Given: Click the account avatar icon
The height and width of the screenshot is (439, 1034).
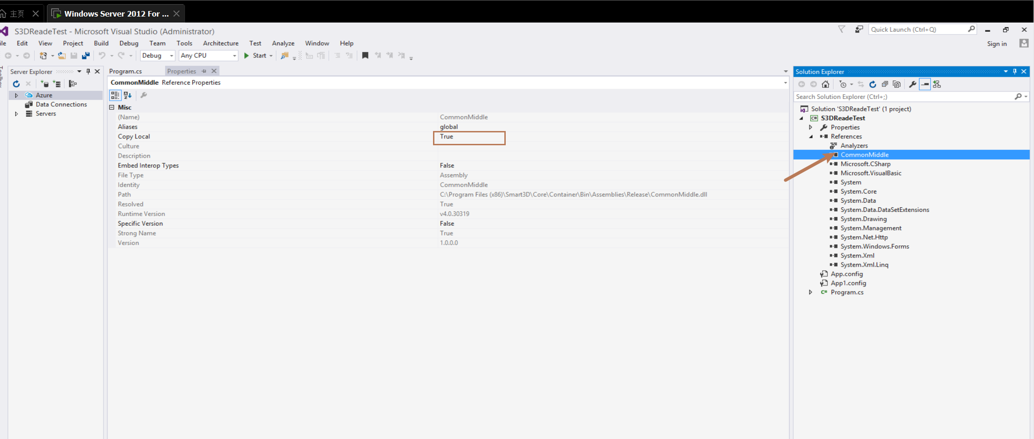Looking at the screenshot, I should (x=1024, y=43).
